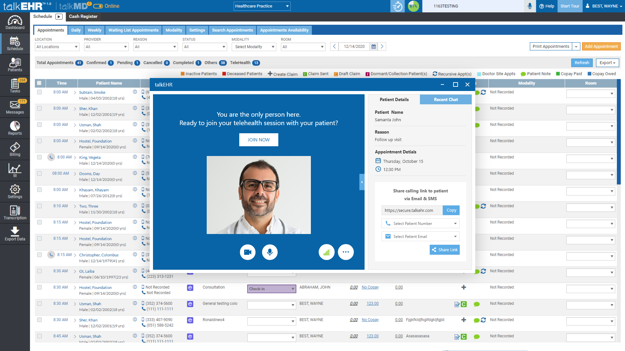Check the box for Subtain, Smoke appointment
625x351 pixels.
[x=39, y=92]
